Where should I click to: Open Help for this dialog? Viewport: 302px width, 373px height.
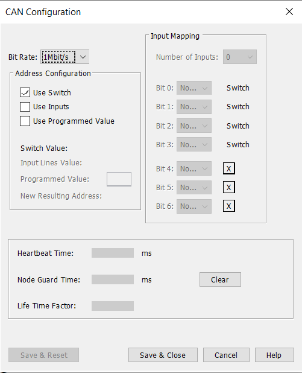[x=274, y=355]
